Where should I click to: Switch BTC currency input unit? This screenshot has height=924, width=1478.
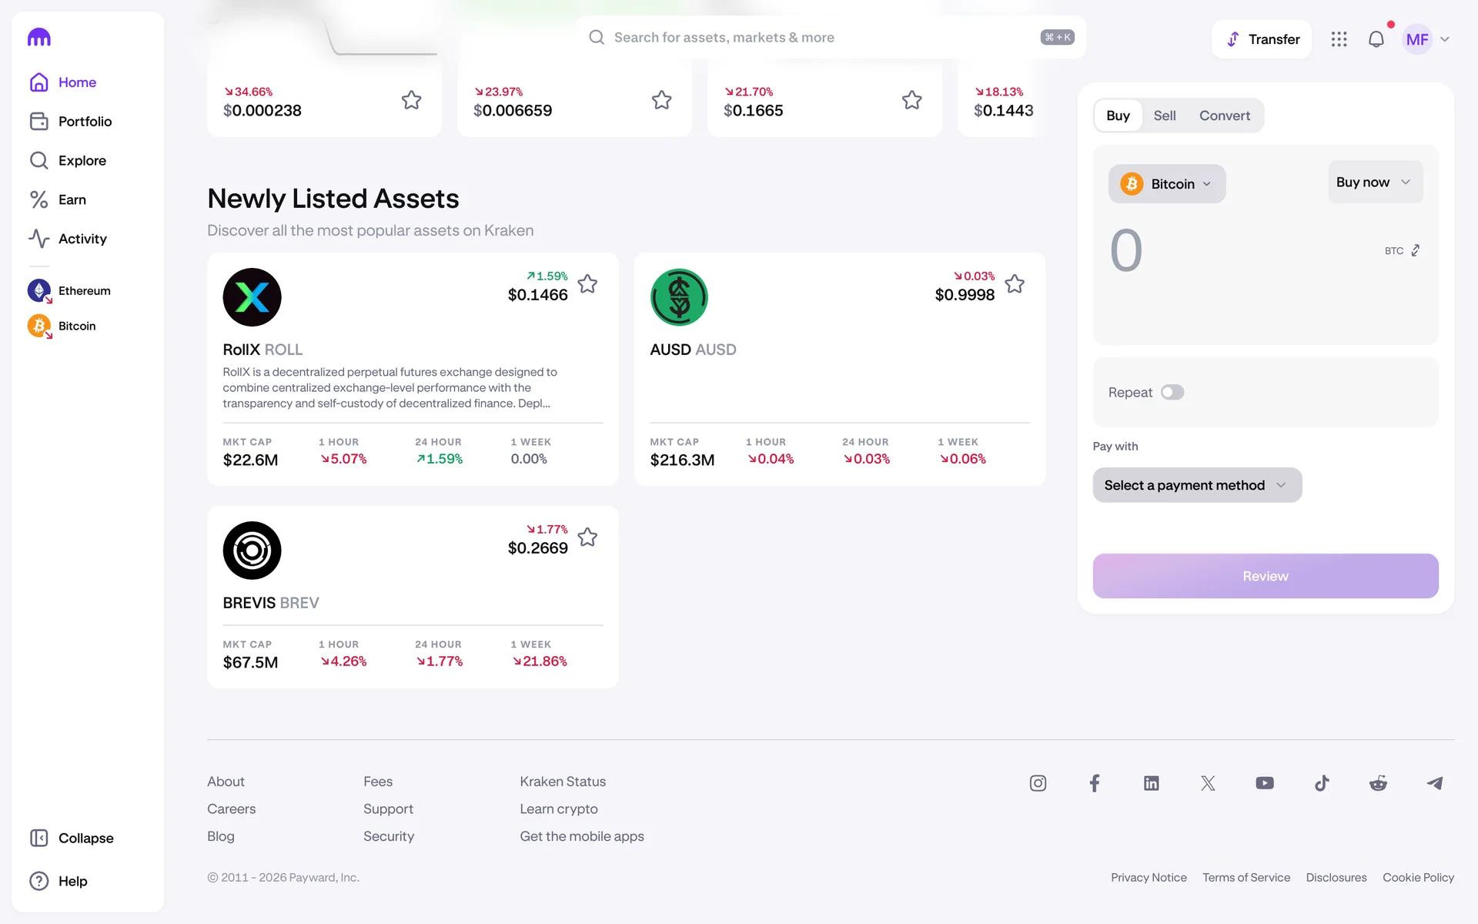[x=1415, y=251]
